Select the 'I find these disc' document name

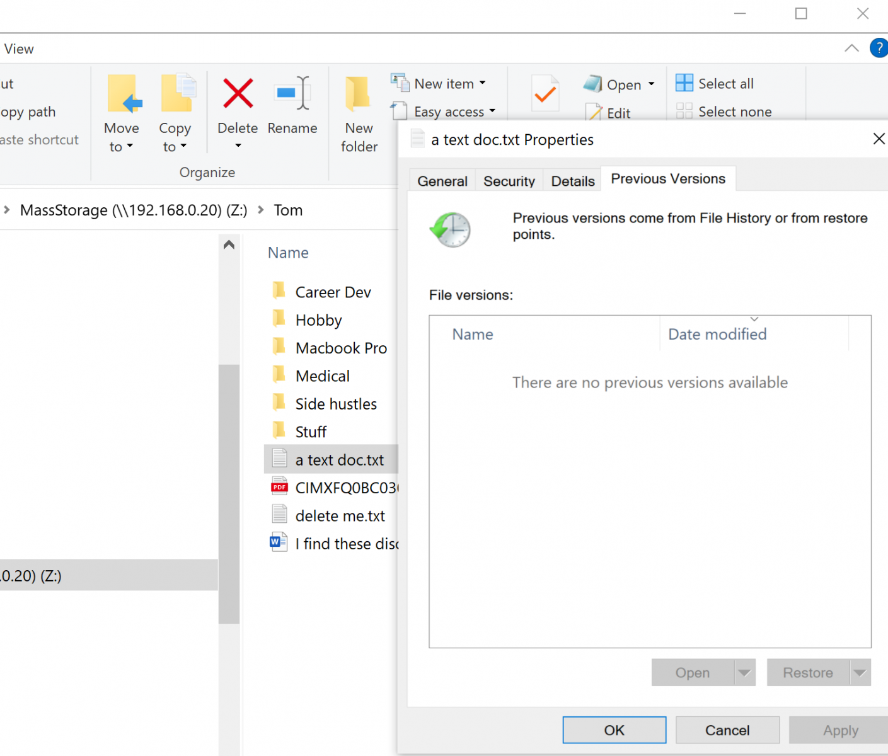tap(347, 543)
